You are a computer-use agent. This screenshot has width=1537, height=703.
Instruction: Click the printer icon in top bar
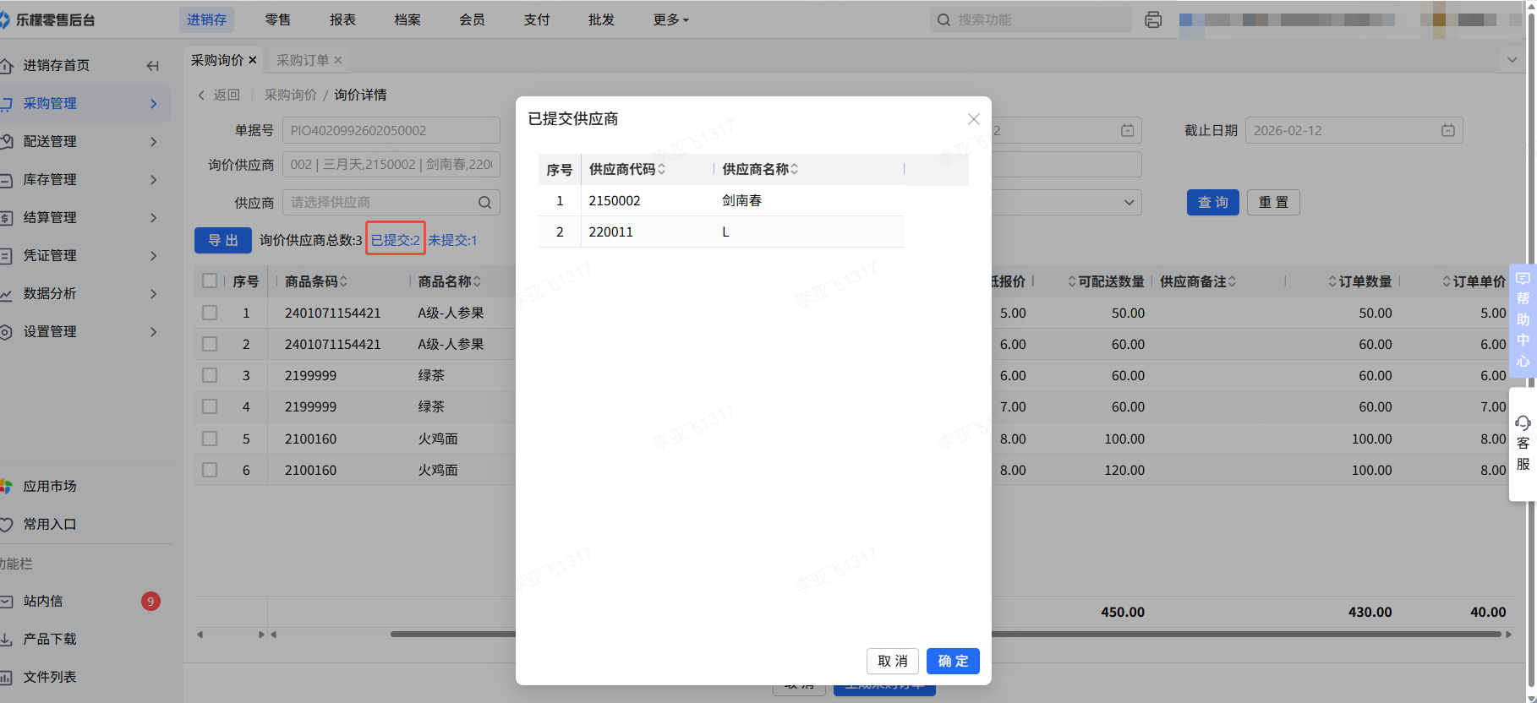(1153, 19)
